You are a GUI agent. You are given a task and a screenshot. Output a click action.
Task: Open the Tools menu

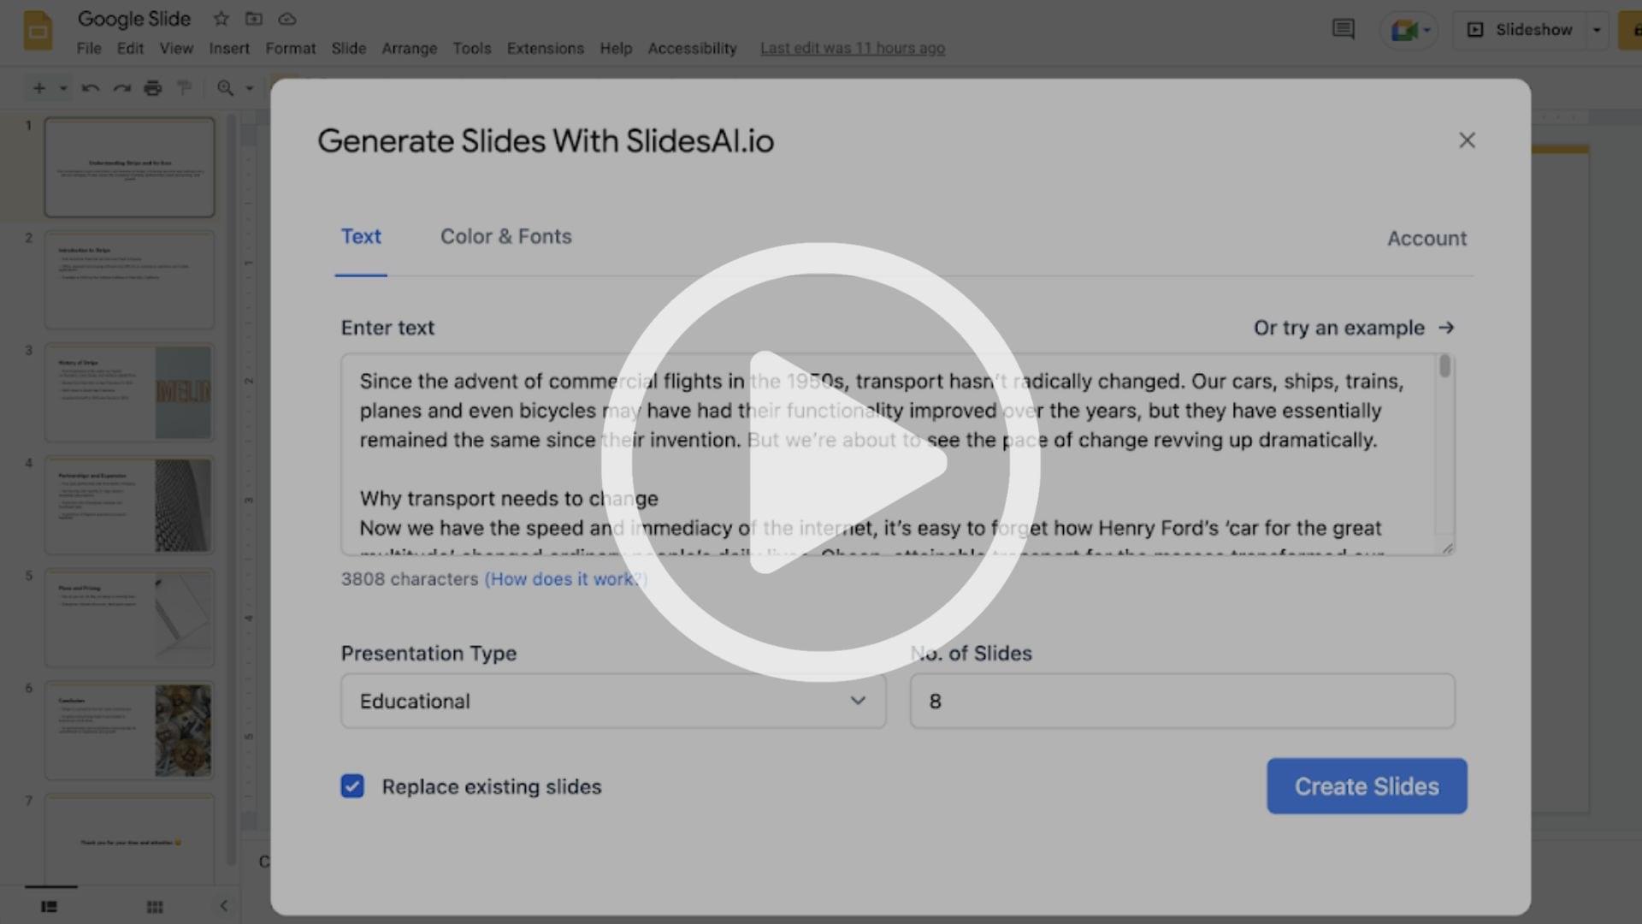tap(472, 48)
